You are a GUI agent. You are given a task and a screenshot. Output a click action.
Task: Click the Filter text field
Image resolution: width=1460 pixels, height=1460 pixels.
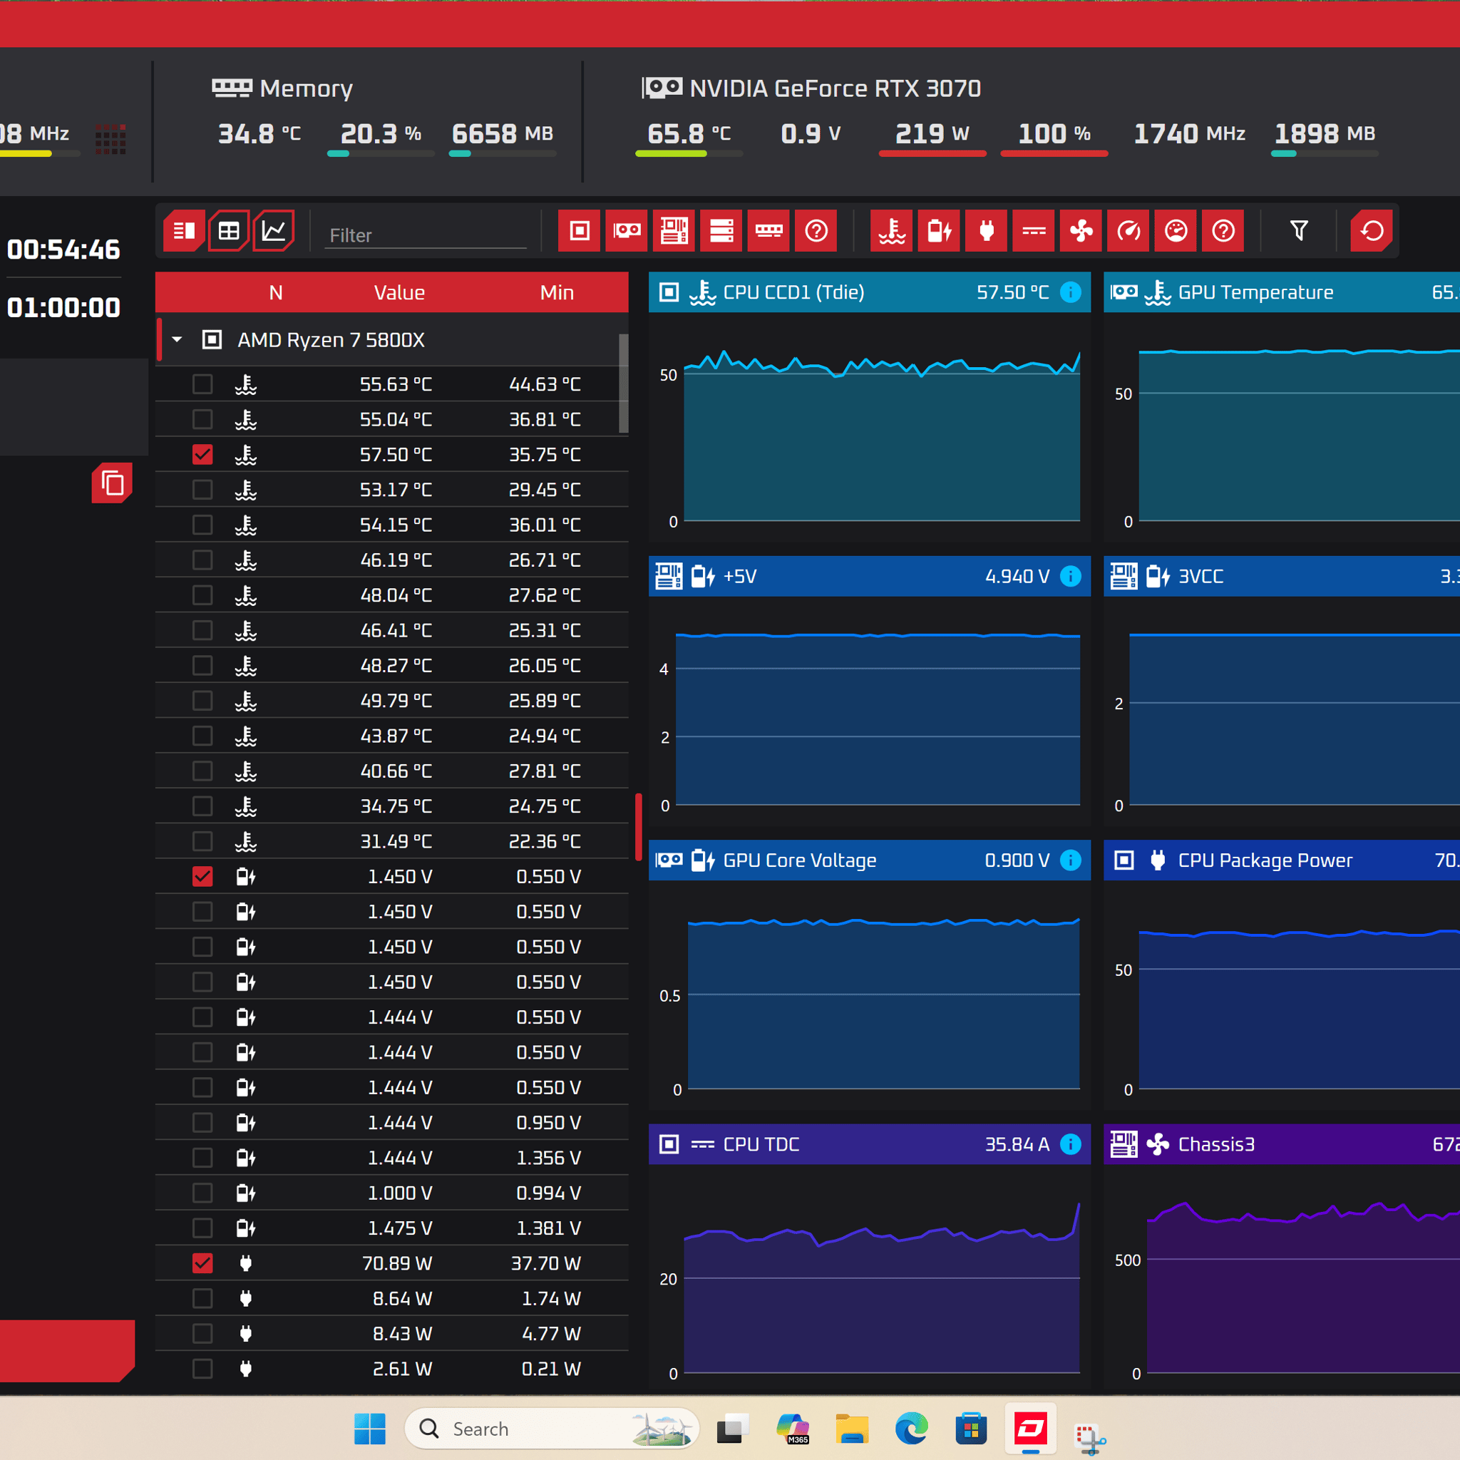427,235
